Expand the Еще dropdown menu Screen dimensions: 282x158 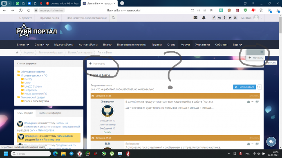click(x=237, y=45)
